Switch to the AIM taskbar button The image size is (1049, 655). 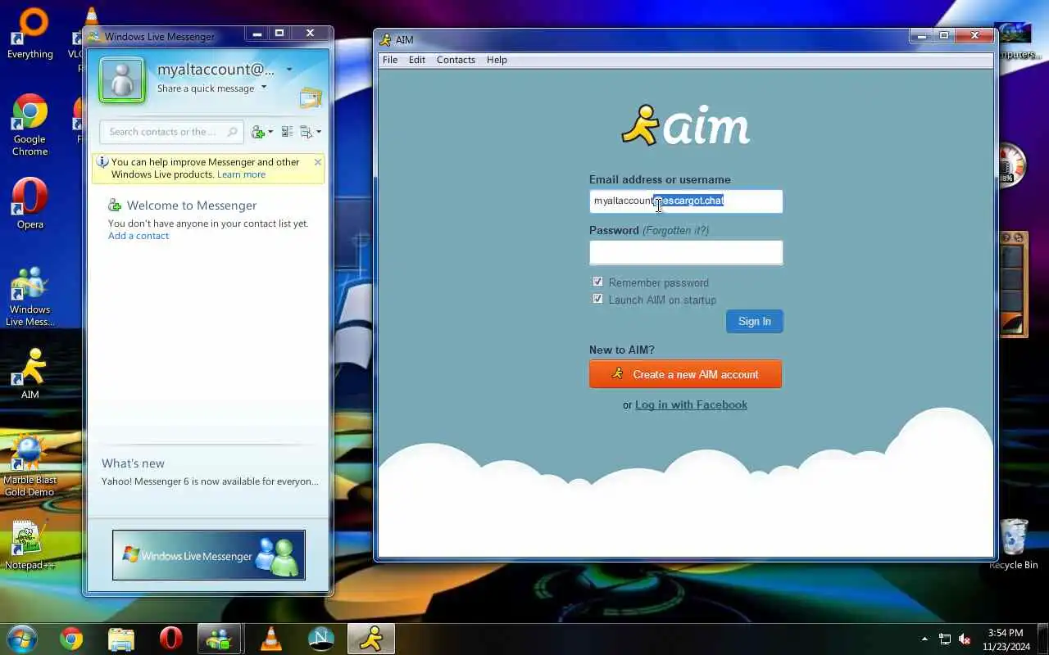coord(371,639)
